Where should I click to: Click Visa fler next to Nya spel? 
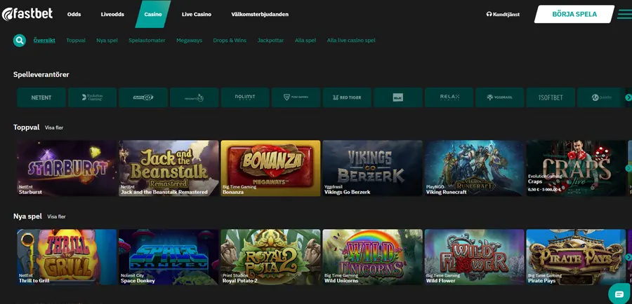pos(56,216)
